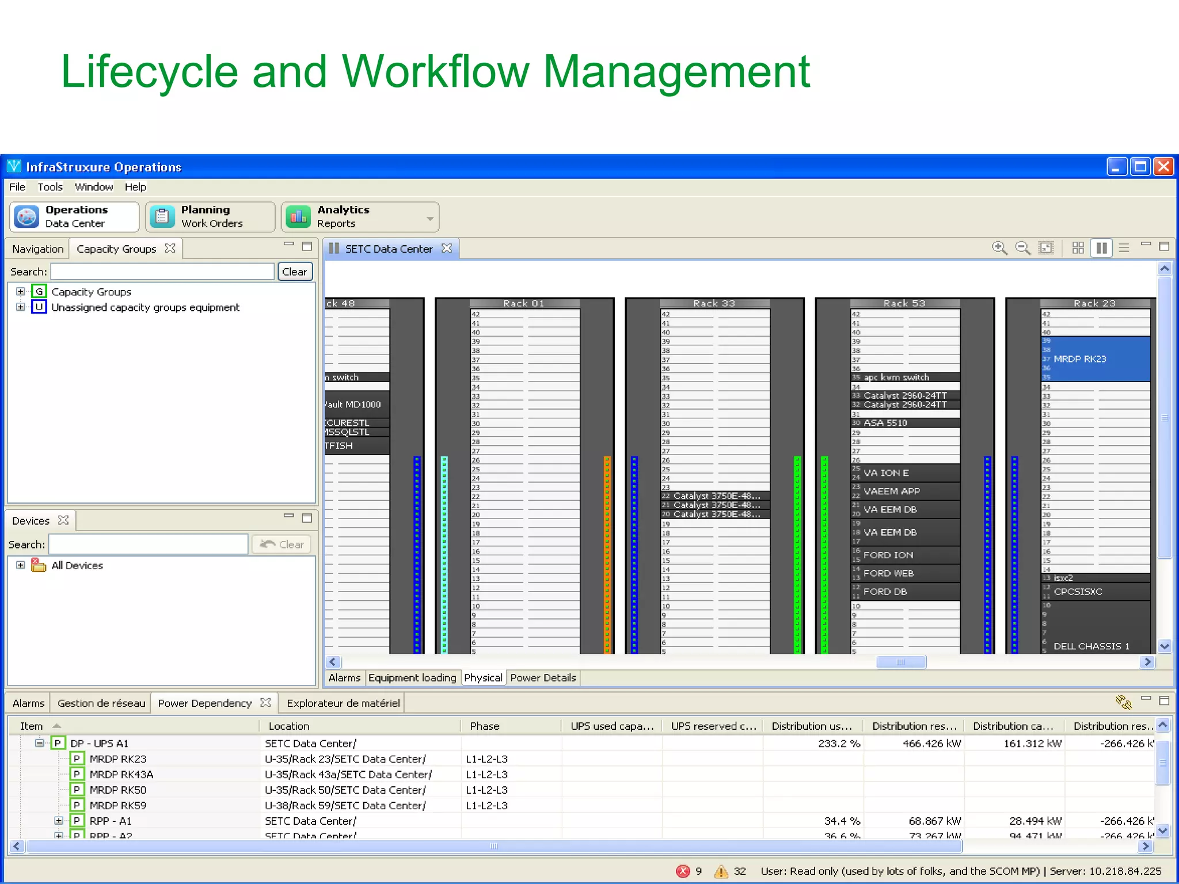Open the Analytics Reports dropdown arrow
This screenshot has height=884, width=1179.
pos(429,219)
